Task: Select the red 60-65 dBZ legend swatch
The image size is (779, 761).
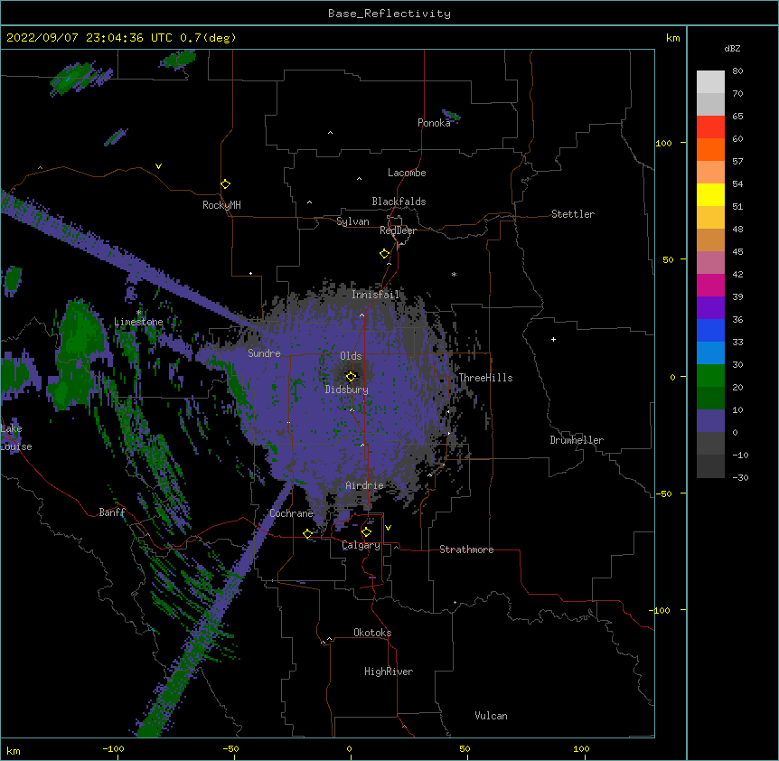Action: click(x=710, y=127)
